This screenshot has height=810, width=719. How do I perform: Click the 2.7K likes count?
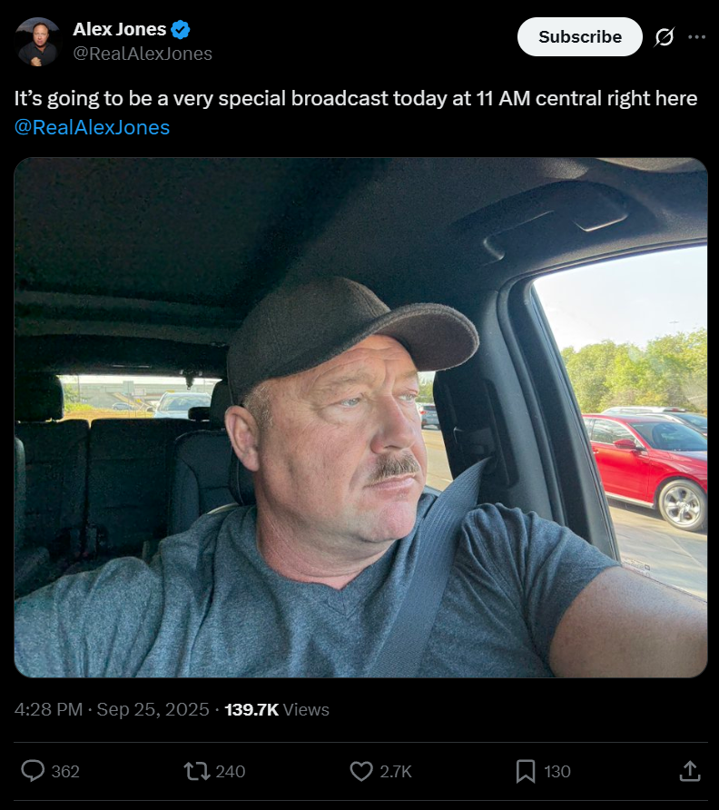point(396,771)
